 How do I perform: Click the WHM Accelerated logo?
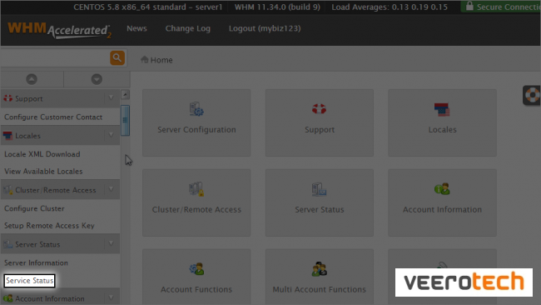pyautogui.click(x=59, y=30)
